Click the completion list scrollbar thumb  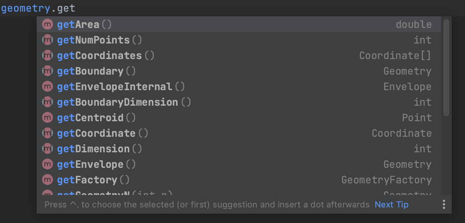pos(446,68)
